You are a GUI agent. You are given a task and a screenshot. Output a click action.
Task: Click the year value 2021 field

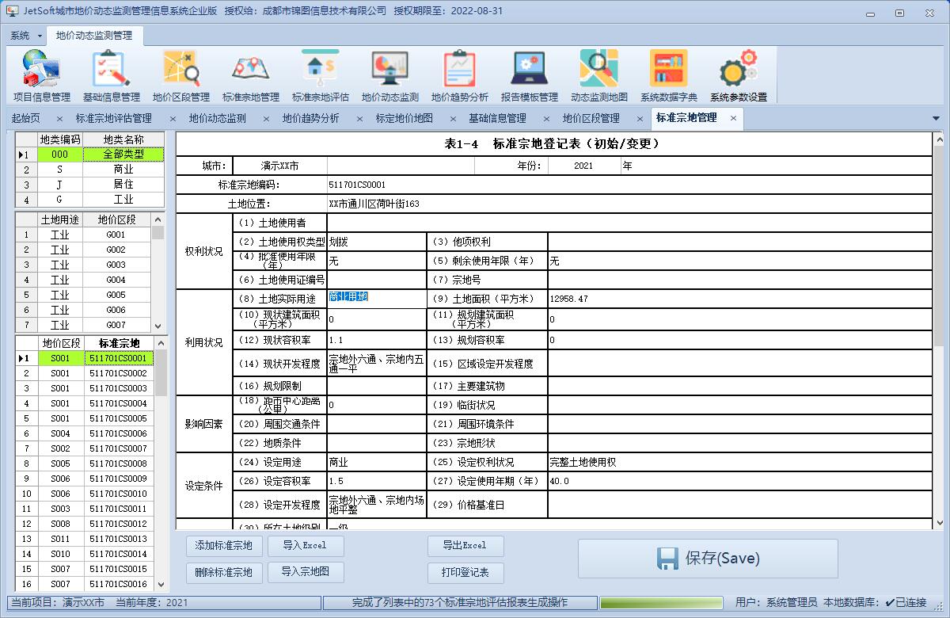coord(584,166)
